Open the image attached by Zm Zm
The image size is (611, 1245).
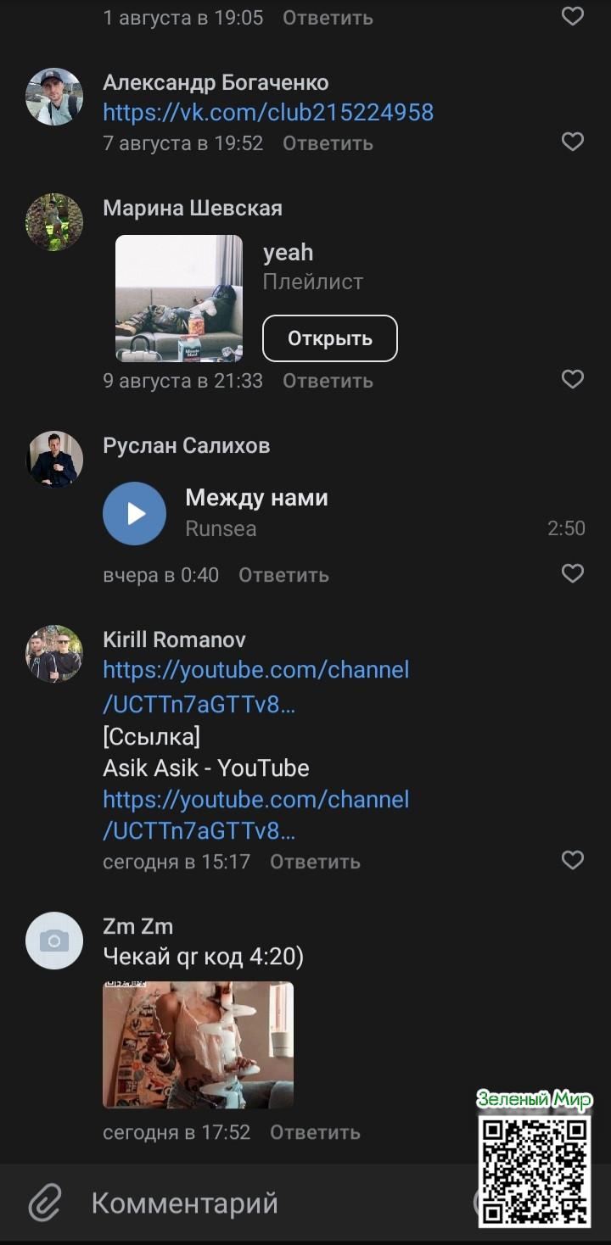coord(198,1045)
